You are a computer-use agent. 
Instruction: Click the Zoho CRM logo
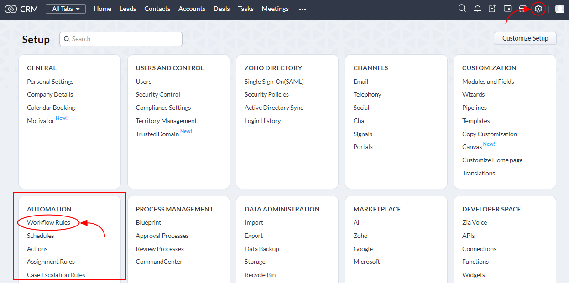click(21, 9)
